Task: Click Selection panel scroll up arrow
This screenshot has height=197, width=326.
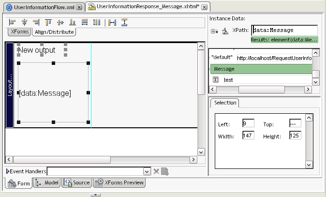Action: (309, 118)
